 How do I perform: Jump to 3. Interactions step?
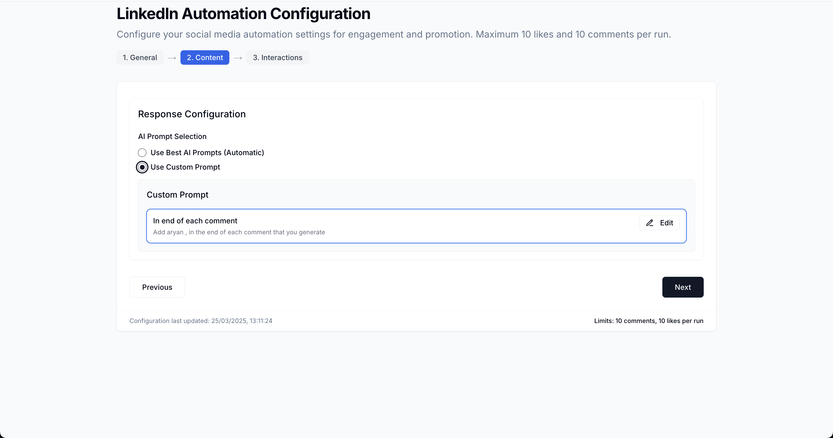pos(277,57)
